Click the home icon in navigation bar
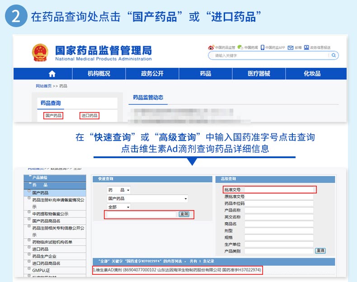 click(x=52, y=74)
